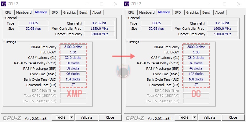Click the 4500.0 MHz Uncore Frequency value

pos(222,34)
